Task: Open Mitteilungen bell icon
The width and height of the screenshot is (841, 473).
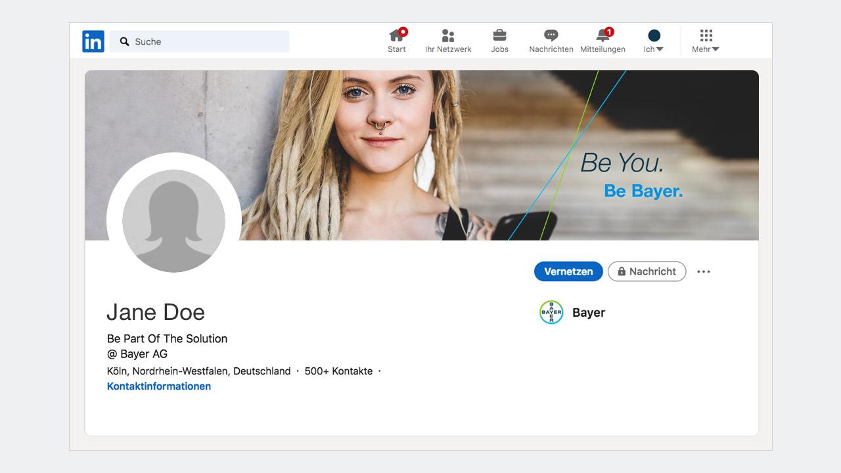Action: click(602, 35)
